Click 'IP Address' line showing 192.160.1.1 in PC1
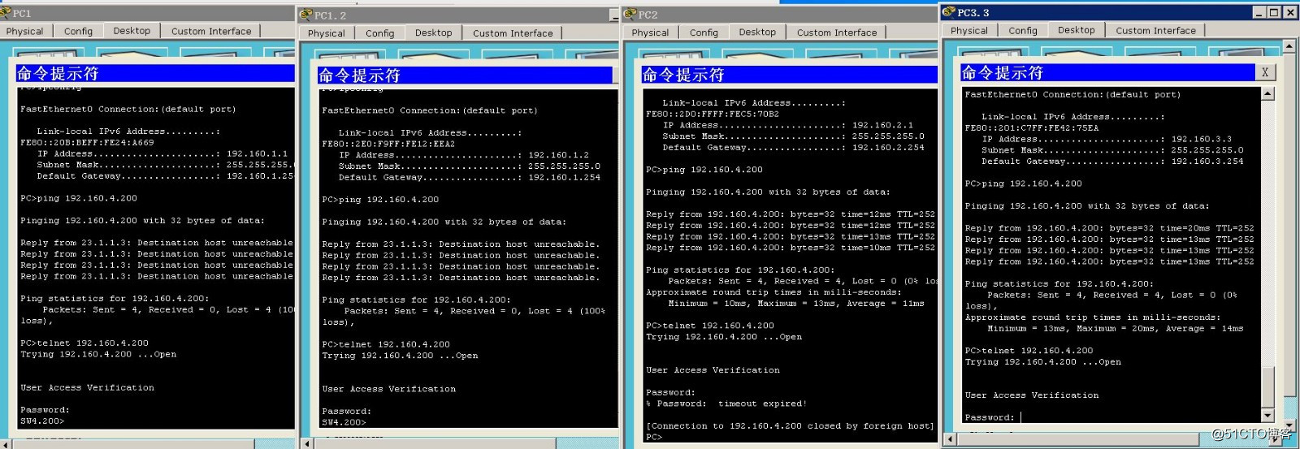 [x=162, y=153]
